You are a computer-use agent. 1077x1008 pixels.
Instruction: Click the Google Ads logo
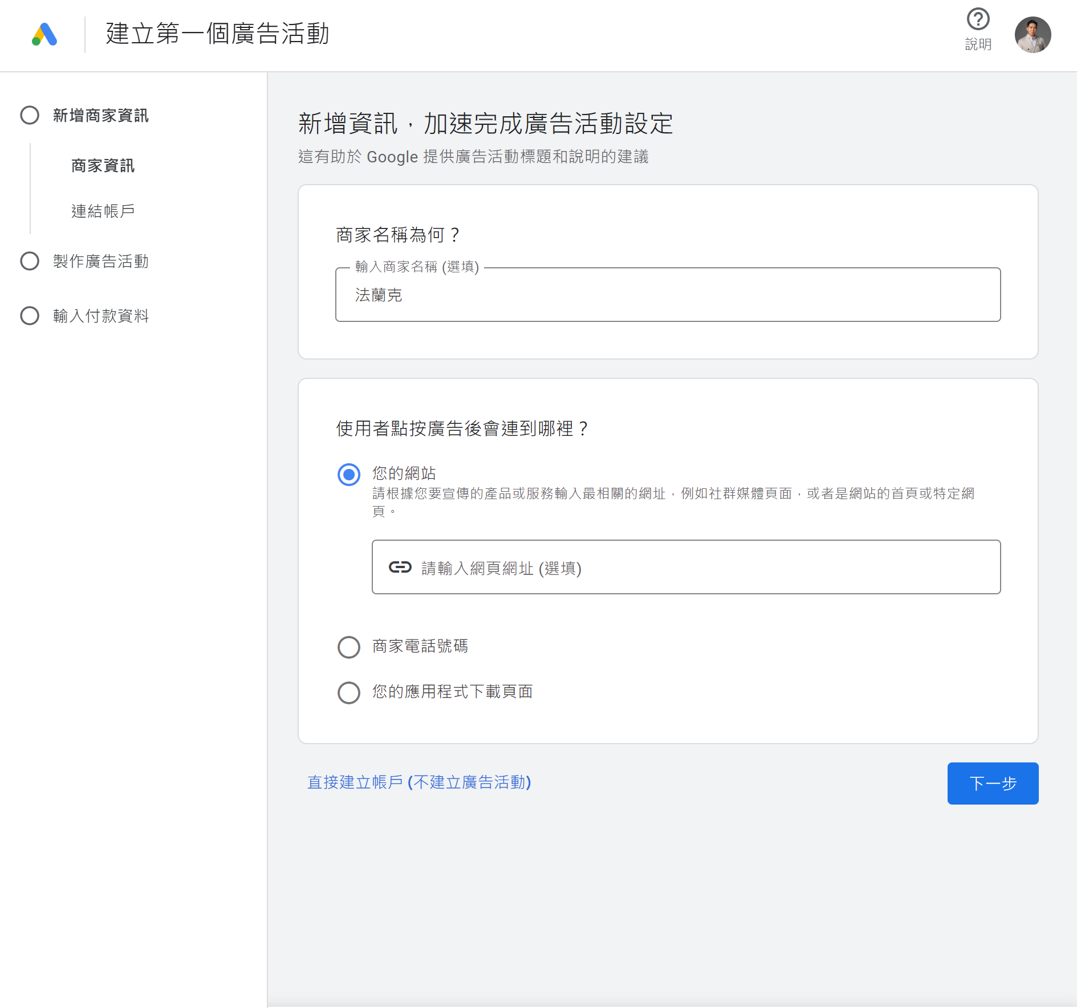[x=44, y=35]
